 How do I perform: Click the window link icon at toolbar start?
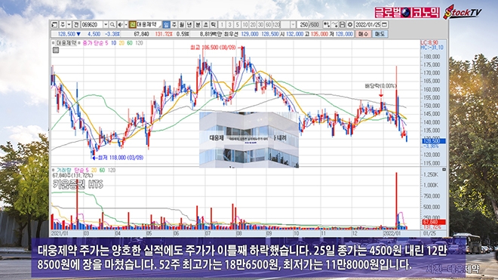(x=54, y=24)
